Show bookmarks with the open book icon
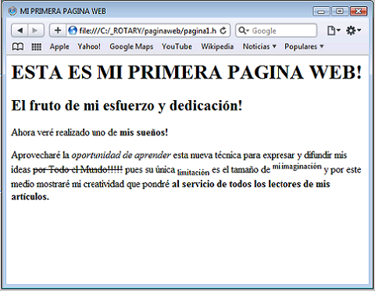The width and height of the screenshot is (375, 291). point(18,47)
